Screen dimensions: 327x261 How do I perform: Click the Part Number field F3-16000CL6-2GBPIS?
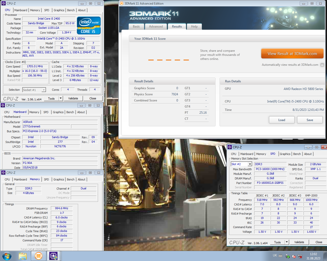270,183
